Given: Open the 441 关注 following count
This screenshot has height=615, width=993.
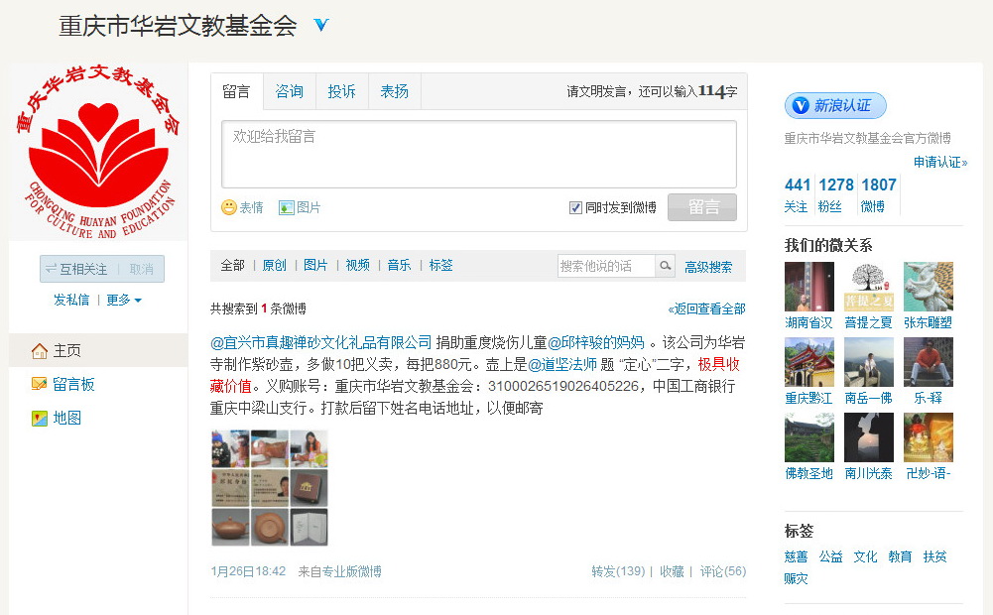Looking at the screenshot, I should click(x=798, y=193).
